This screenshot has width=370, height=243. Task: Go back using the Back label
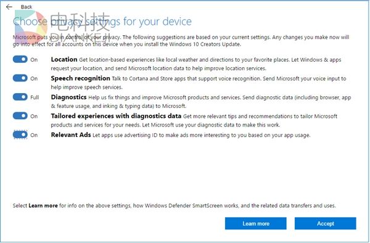(x=27, y=7)
